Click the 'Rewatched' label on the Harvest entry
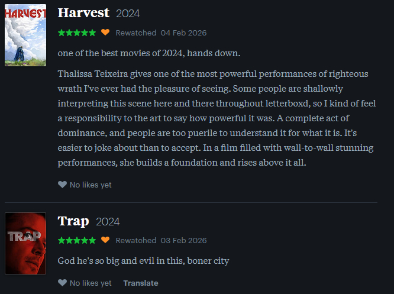The image size is (394, 294). pyautogui.click(x=136, y=33)
